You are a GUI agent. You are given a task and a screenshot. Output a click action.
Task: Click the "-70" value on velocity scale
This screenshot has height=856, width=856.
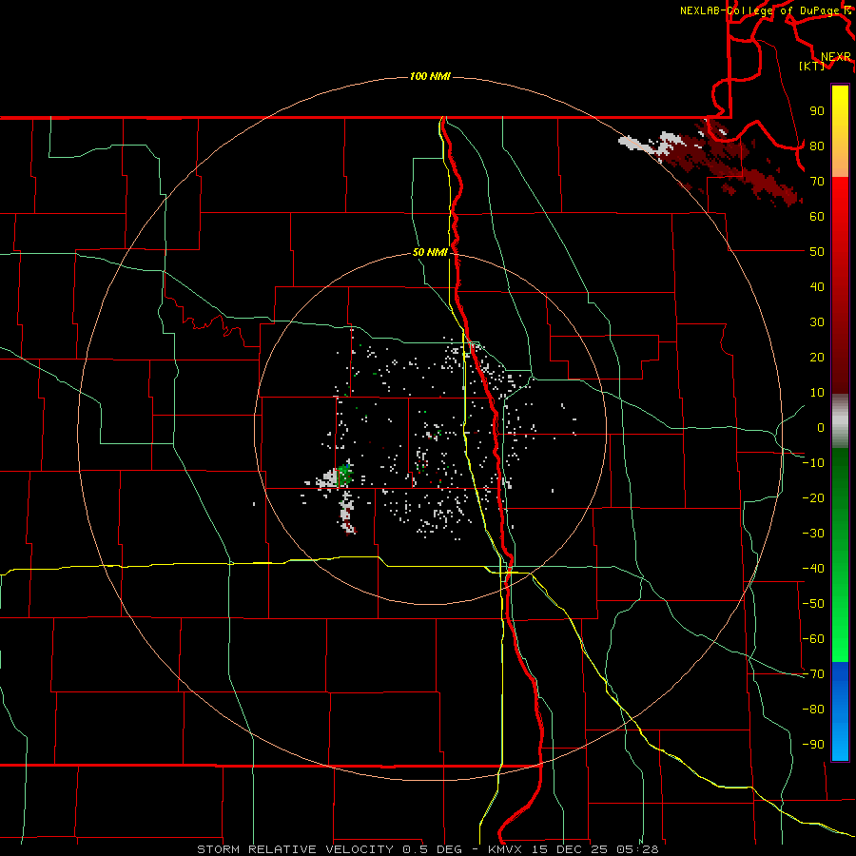813,674
